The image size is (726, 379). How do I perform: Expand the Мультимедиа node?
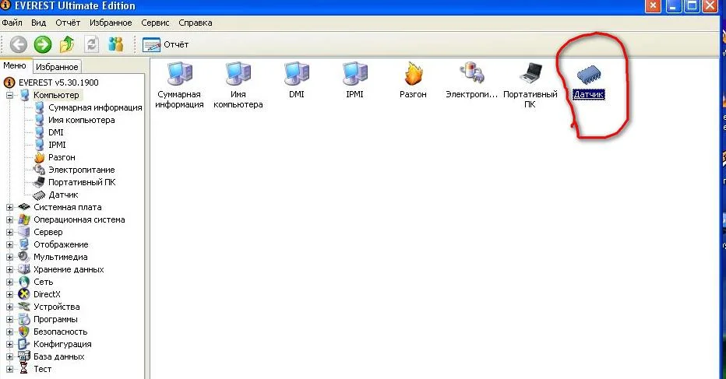(x=9, y=258)
